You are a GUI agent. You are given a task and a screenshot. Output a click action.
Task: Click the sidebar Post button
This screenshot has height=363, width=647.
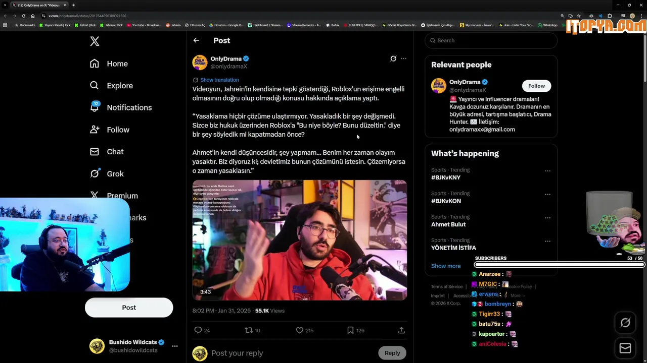pos(129,308)
